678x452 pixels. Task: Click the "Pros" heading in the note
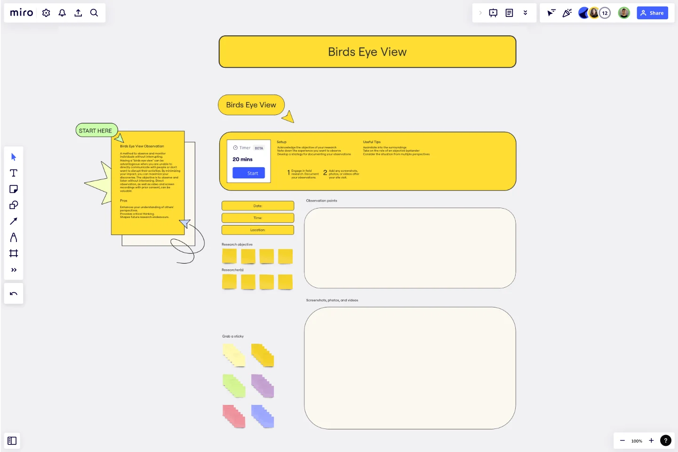[124, 201]
